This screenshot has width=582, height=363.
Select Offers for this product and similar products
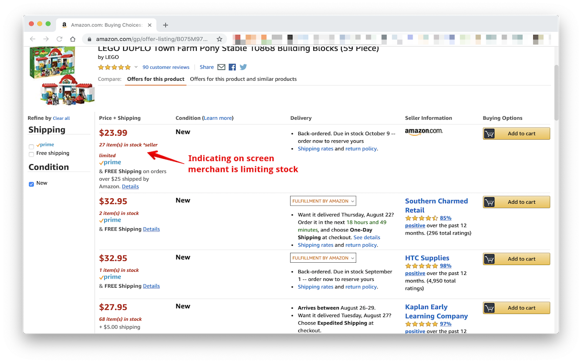click(x=243, y=79)
